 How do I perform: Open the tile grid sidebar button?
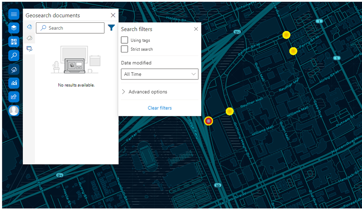[x=14, y=42]
